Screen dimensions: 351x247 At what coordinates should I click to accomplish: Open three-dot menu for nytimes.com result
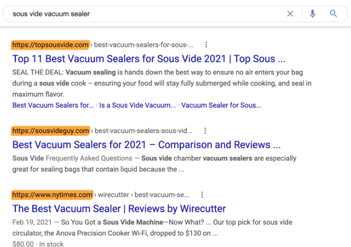[x=202, y=194]
